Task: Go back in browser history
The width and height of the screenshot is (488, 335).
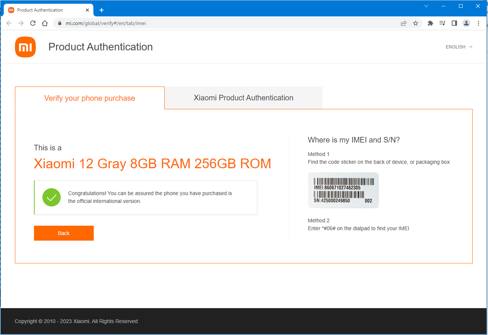Action: (9, 23)
